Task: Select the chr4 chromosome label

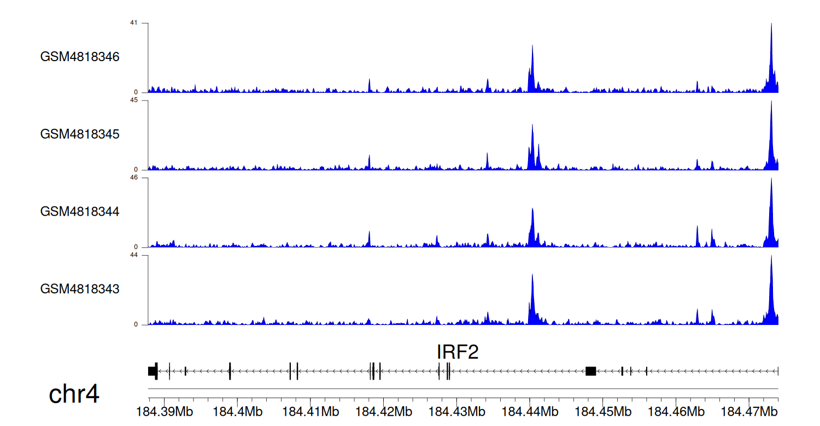Action: (x=74, y=394)
